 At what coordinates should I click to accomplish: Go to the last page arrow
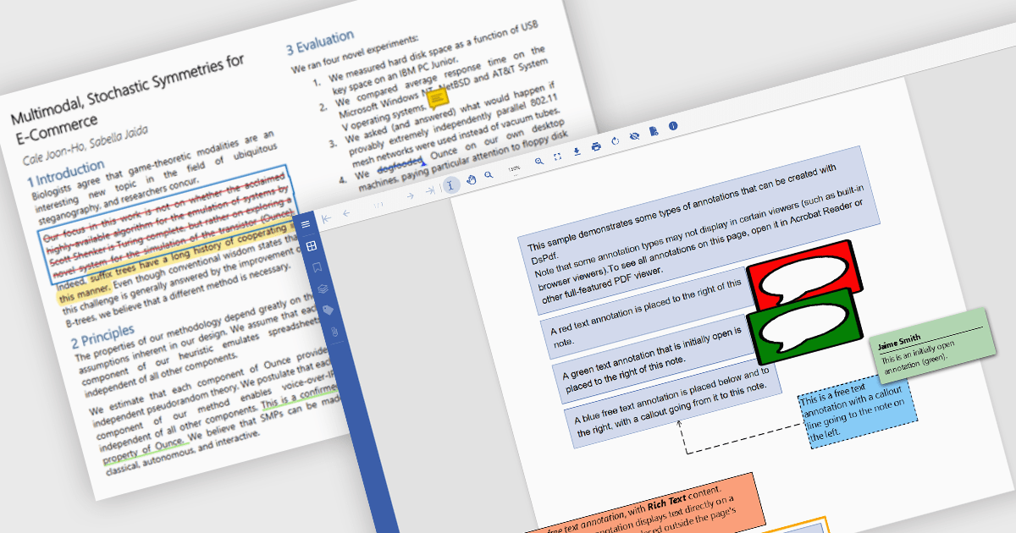point(429,190)
